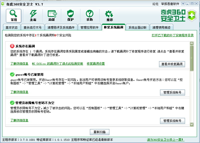This screenshot has width=200, height=143.
Task: Switch to the 管理应用软件 tab
Action: pyautogui.click(x=90, y=27)
